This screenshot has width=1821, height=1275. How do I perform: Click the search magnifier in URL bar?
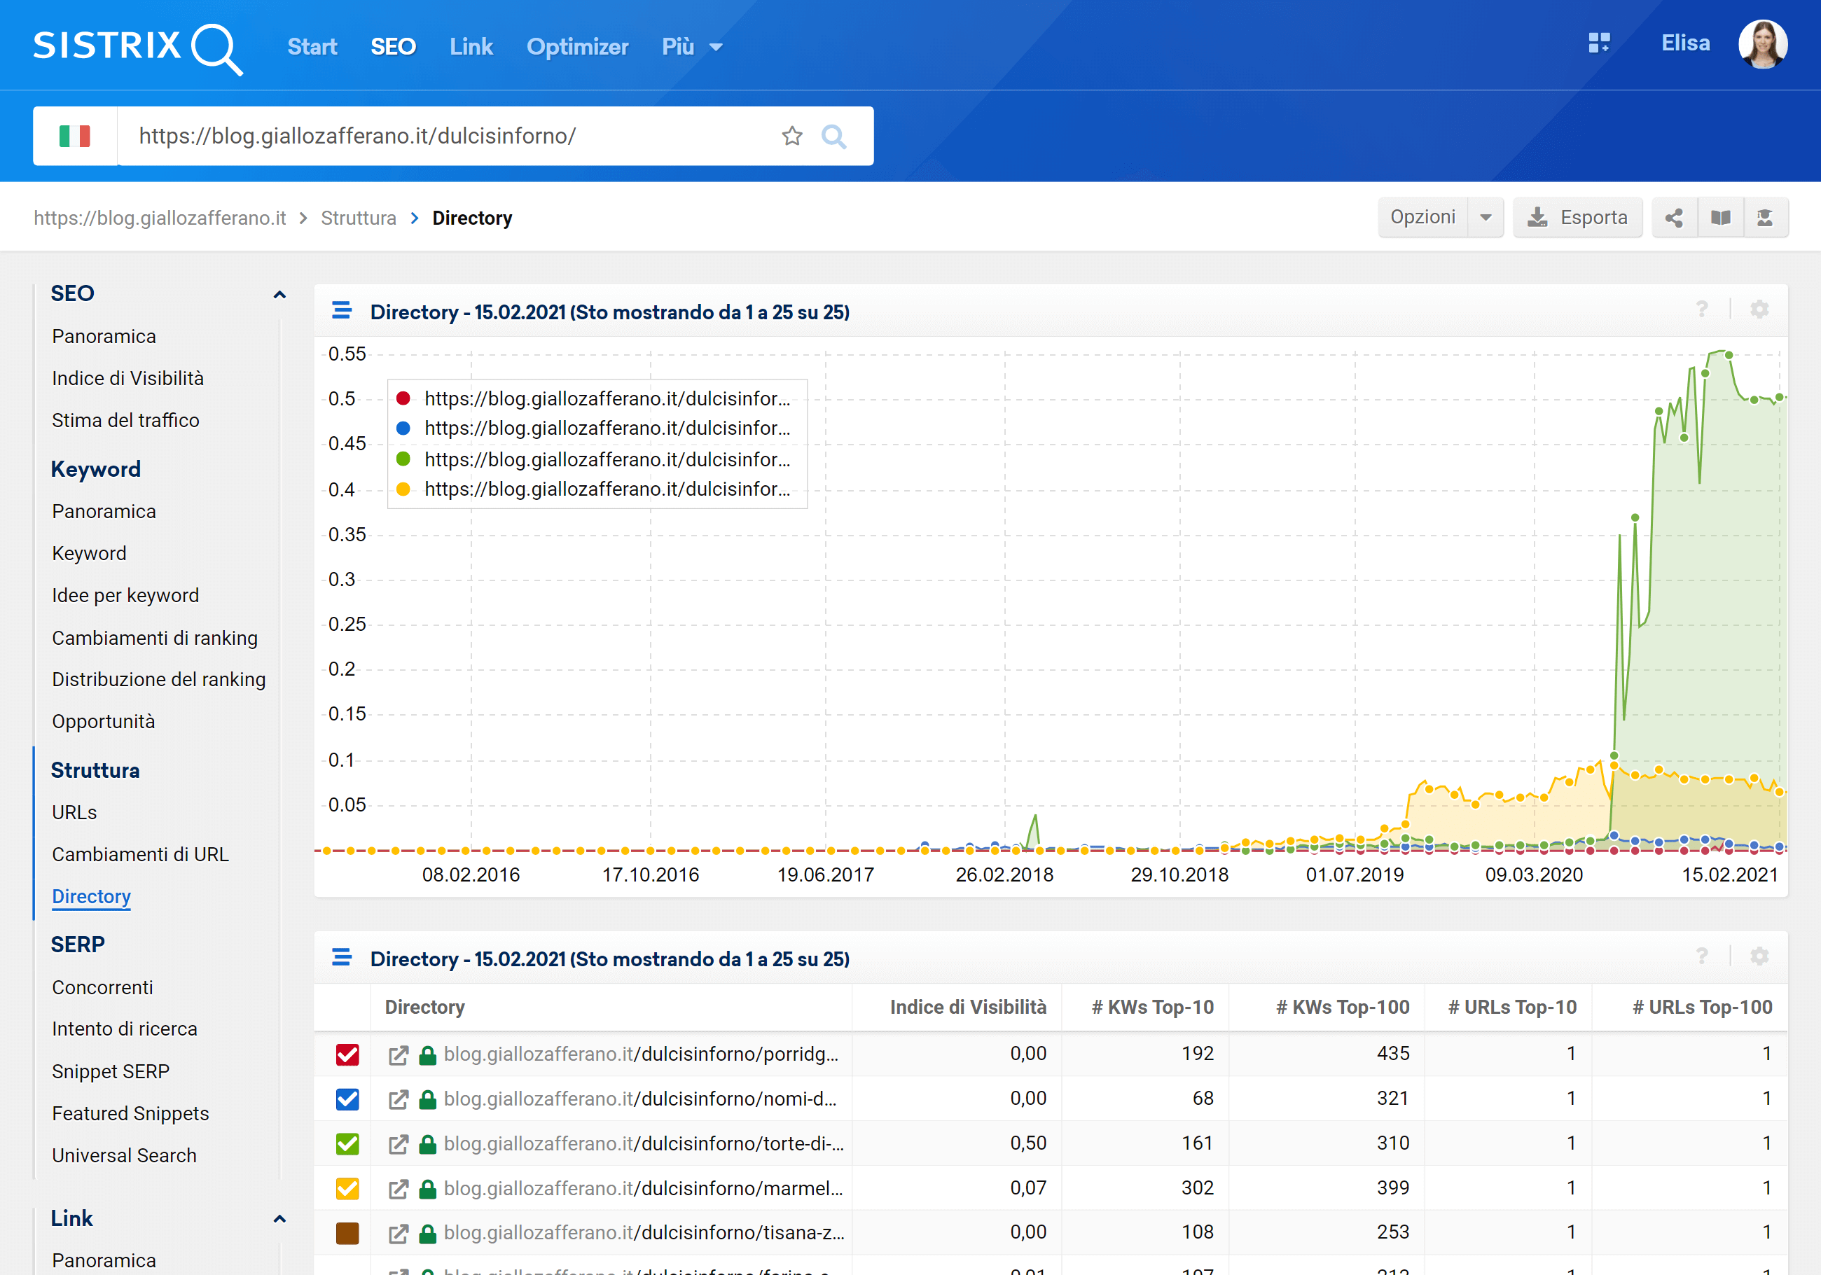(833, 136)
